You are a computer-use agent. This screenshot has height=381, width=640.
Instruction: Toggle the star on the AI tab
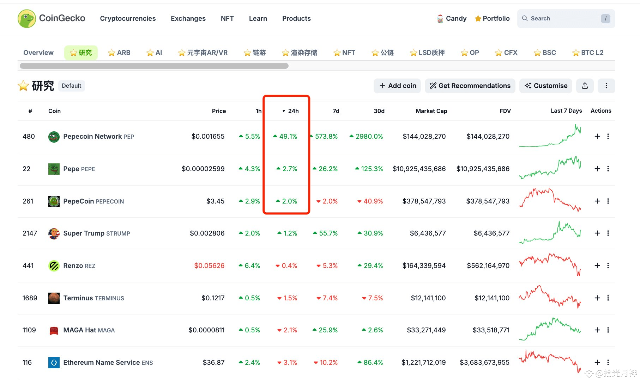click(x=149, y=52)
